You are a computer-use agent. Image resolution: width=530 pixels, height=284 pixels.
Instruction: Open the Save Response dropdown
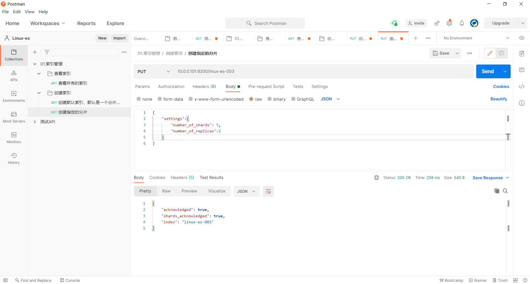(x=491, y=178)
